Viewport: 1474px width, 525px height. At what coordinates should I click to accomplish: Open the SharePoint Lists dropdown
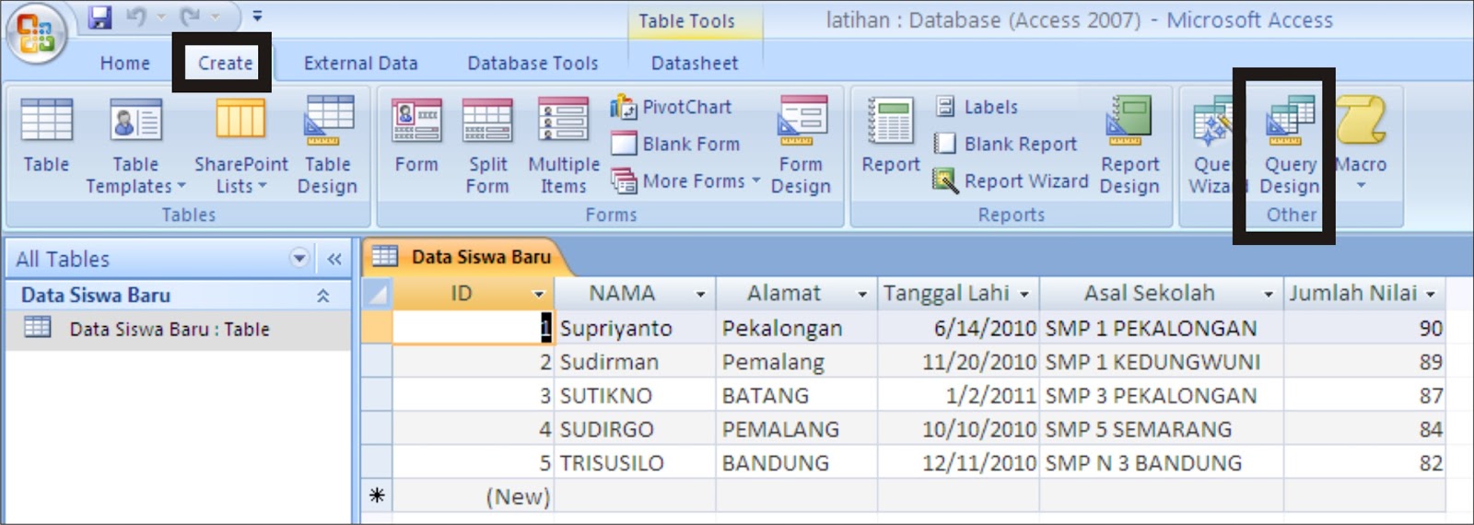[240, 146]
